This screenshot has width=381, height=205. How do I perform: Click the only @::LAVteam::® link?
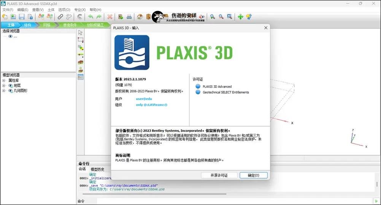click(x=152, y=105)
